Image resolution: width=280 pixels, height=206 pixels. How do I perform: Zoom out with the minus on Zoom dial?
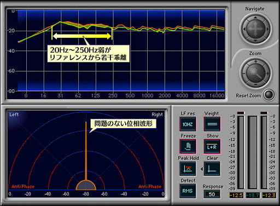[x=255, y=84]
